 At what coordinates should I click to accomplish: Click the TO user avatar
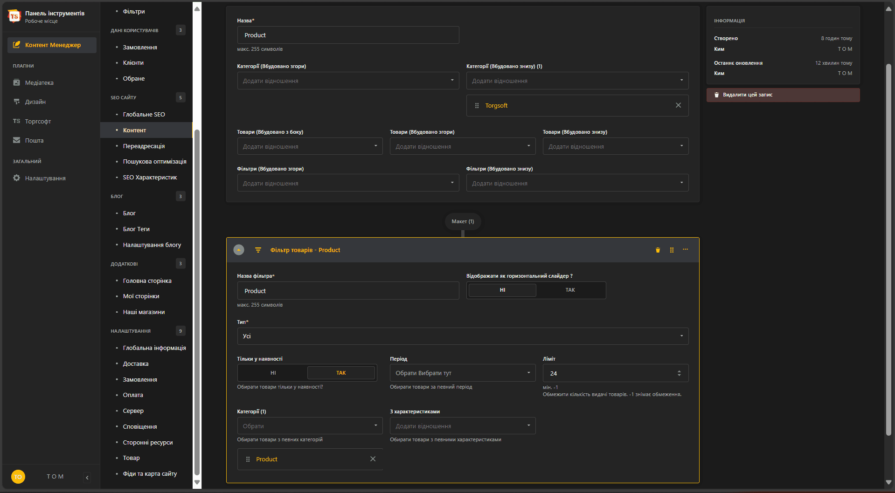pyautogui.click(x=18, y=477)
